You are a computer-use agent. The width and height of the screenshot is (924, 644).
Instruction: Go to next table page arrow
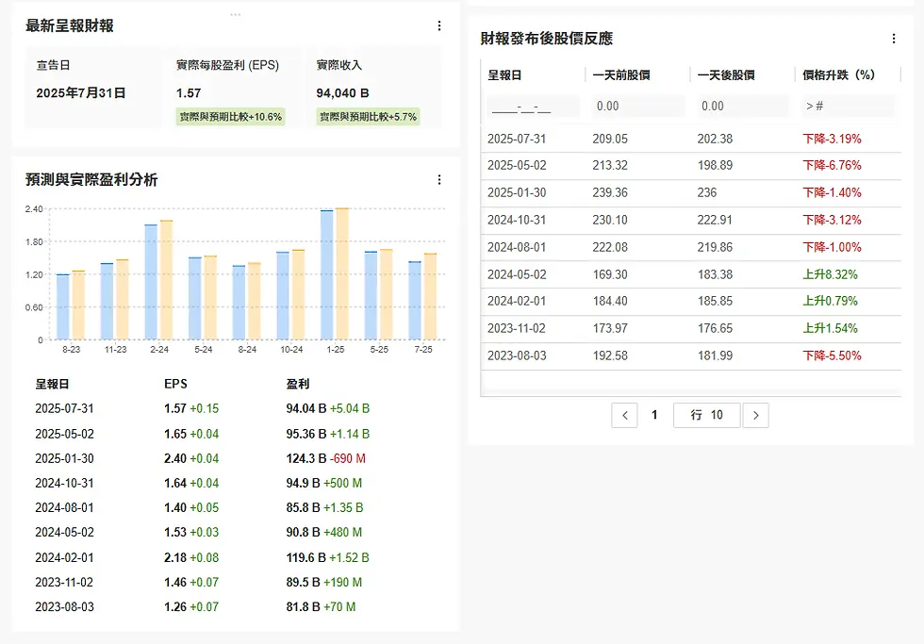(755, 416)
